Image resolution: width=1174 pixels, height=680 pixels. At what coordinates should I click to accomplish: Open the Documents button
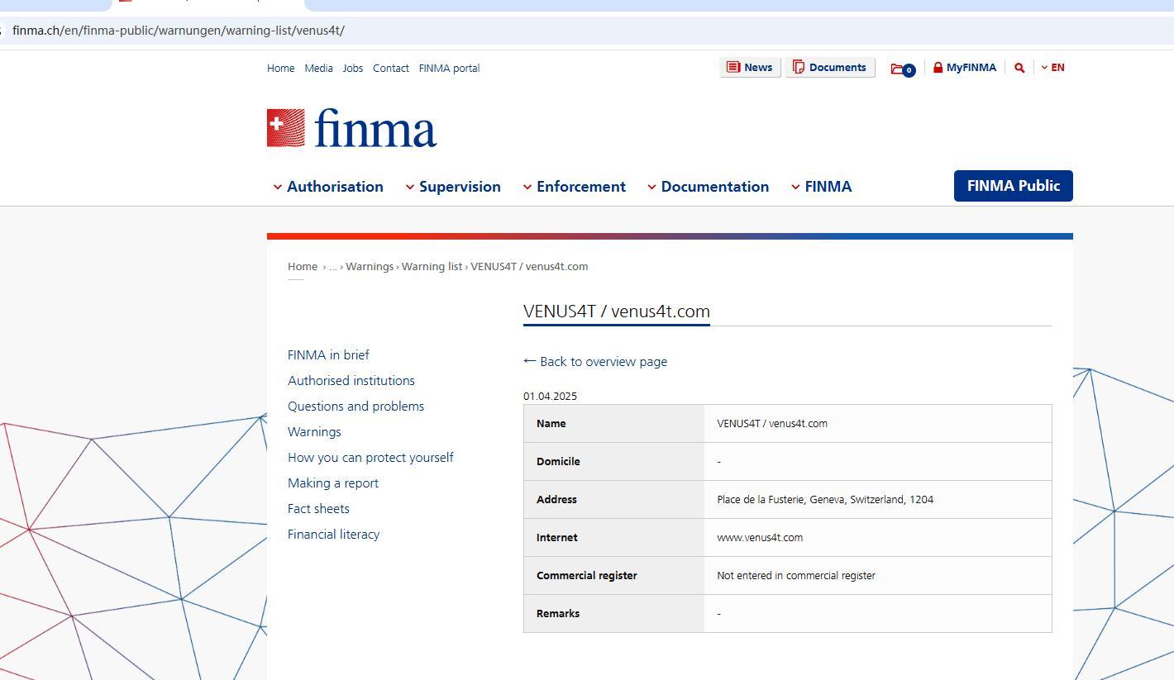[x=829, y=68]
